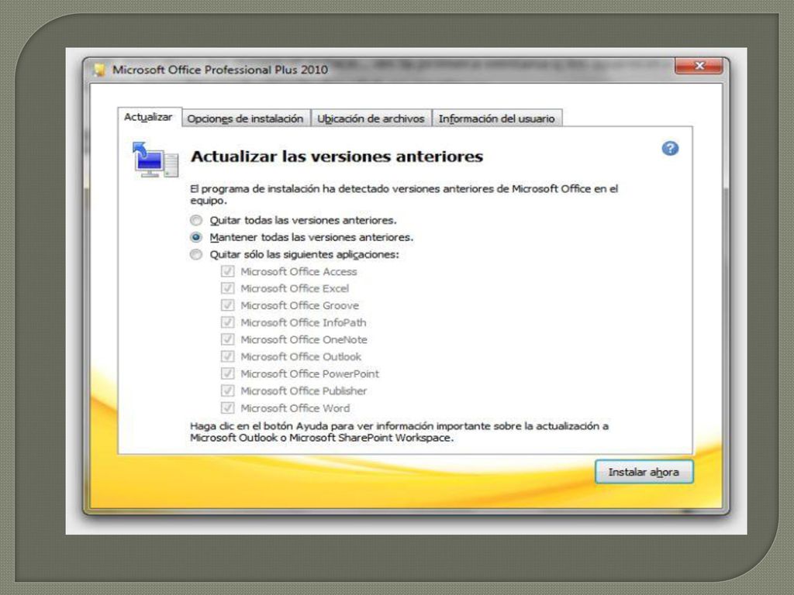Click the 'Actualizar las versiones anteriores' heading
The width and height of the screenshot is (794, 595).
[x=337, y=156]
